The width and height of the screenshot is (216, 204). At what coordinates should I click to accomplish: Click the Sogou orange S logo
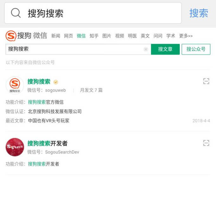tap(11, 36)
